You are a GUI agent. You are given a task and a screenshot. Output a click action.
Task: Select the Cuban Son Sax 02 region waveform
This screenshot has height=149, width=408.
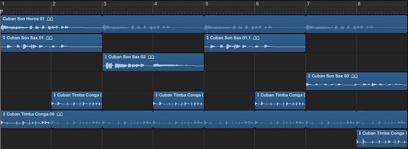pos(153,66)
